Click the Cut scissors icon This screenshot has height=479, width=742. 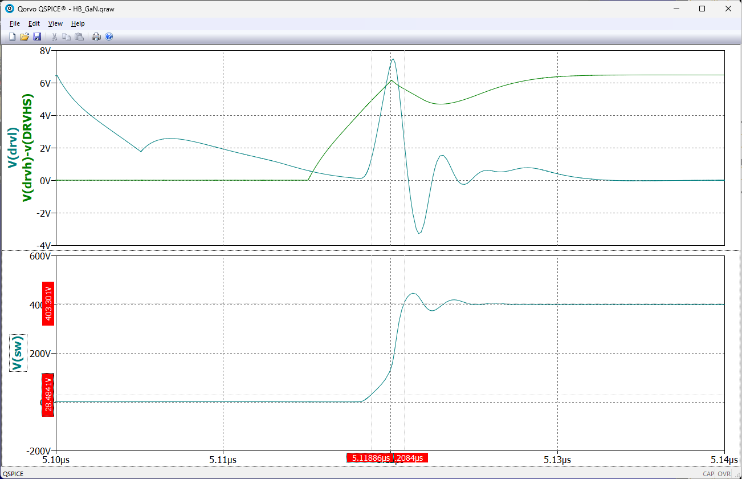click(x=55, y=36)
